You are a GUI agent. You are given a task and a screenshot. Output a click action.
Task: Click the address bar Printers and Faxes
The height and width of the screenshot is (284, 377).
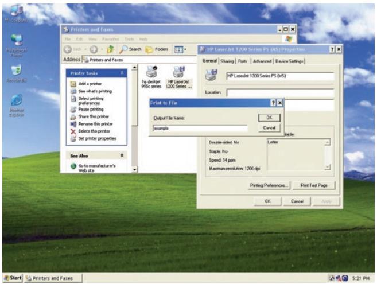pos(139,60)
